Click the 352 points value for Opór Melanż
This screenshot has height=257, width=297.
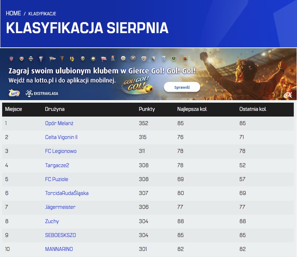(143, 123)
